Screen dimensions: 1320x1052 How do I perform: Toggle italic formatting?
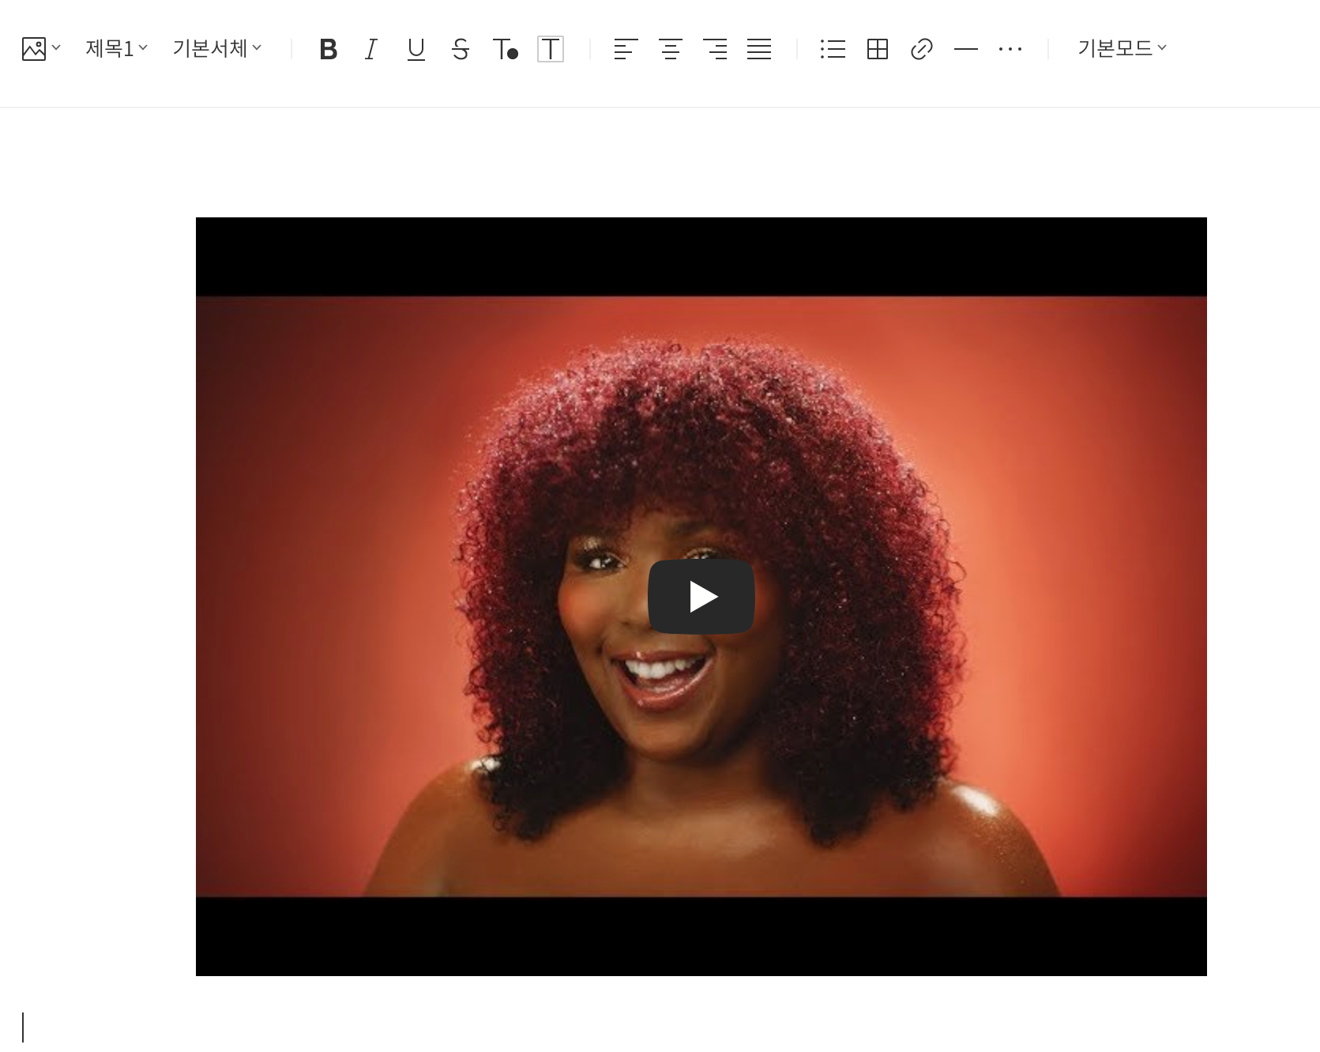pos(371,50)
